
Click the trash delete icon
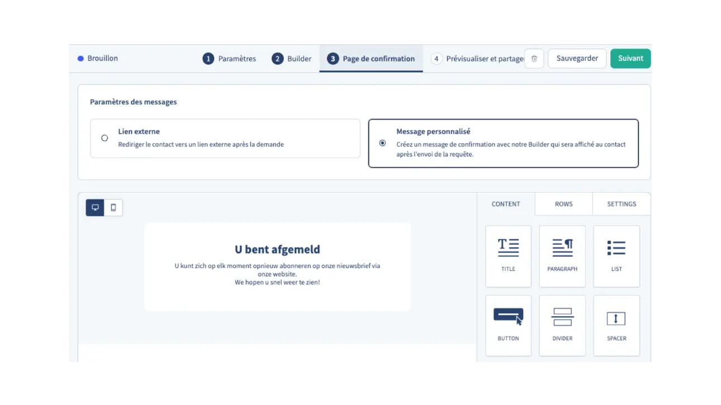534,59
